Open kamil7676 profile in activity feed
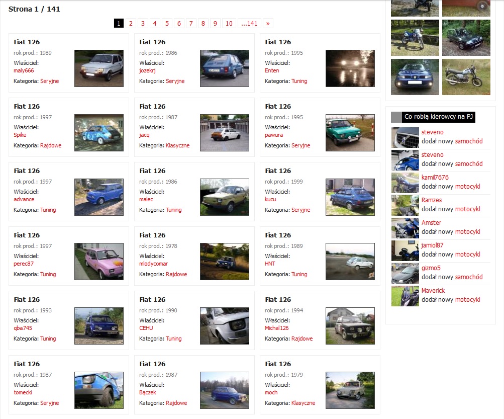 435,178
